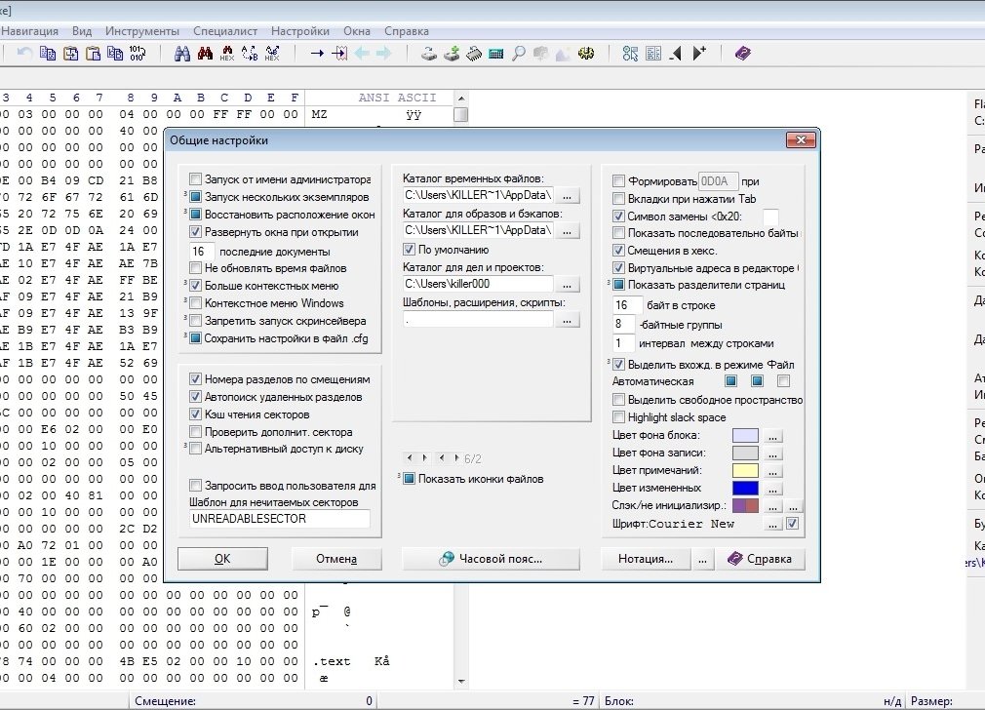This screenshot has width=985, height=710.
Task: Click the black left-triangle toolbar icon
Action: click(x=676, y=54)
